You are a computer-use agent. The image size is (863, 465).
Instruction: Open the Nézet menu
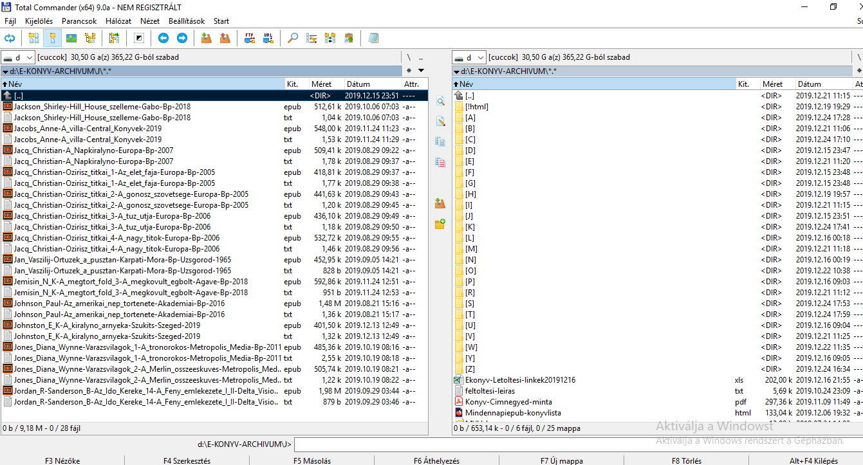pos(150,21)
